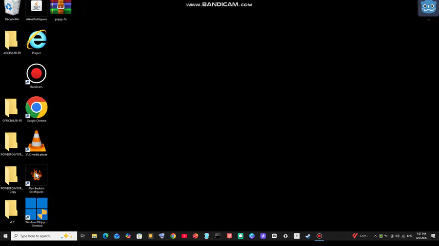Select the OFFICE64.FR-FR folder

(x=12, y=110)
